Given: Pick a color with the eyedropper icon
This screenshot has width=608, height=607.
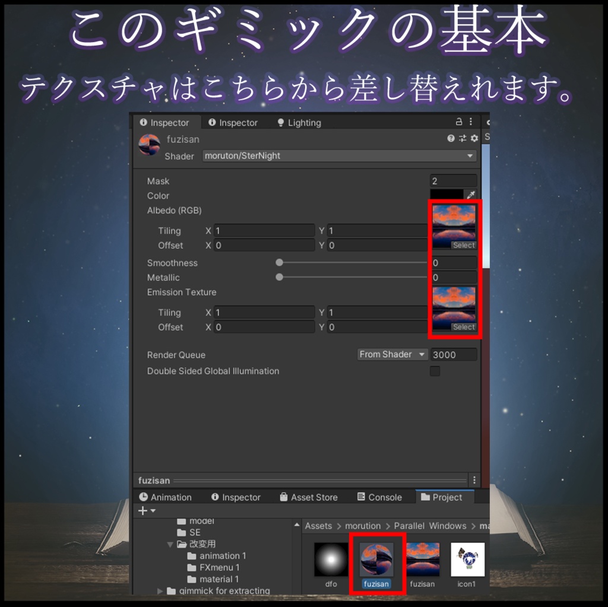Looking at the screenshot, I should [472, 194].
